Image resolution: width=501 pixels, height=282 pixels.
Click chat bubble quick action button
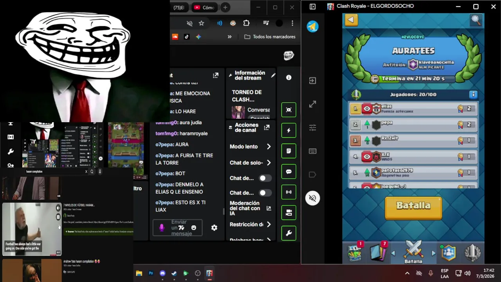[x=288, y=172]
